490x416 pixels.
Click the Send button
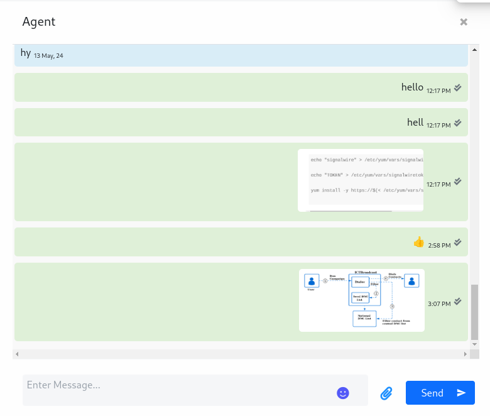point(440,393)
